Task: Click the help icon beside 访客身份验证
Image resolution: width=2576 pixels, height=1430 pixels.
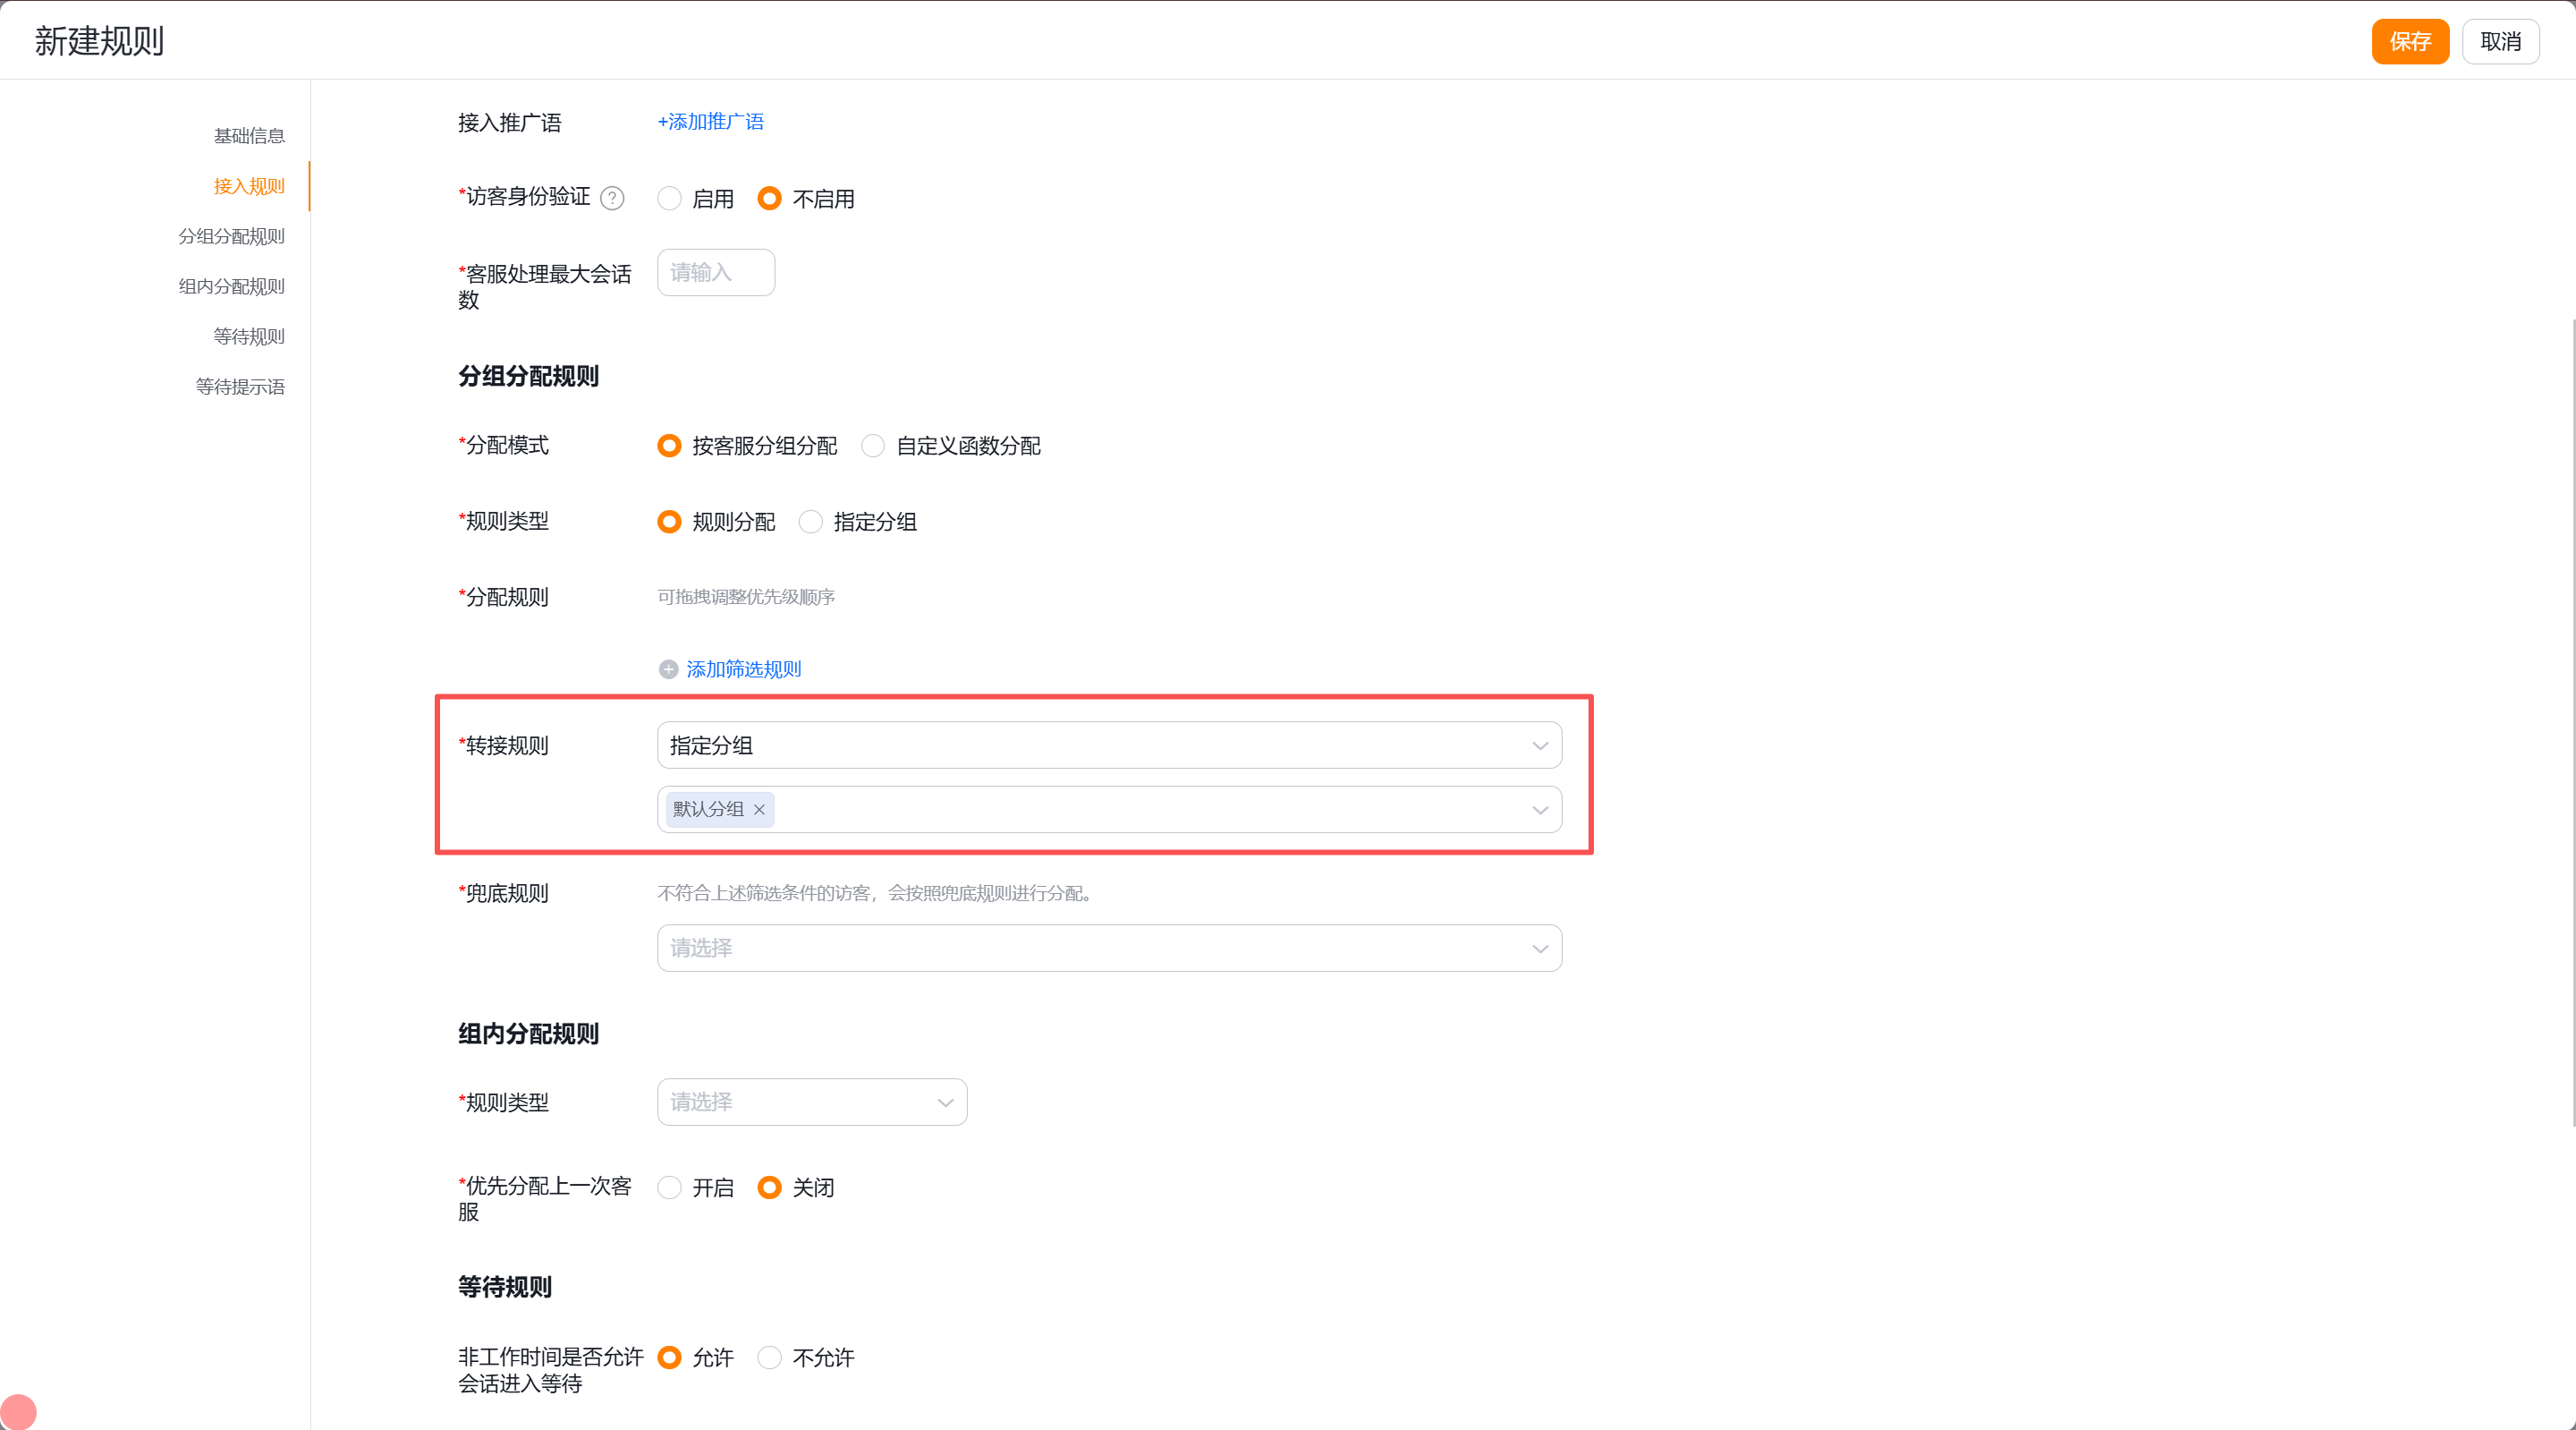Action: (x=612, y=198)
